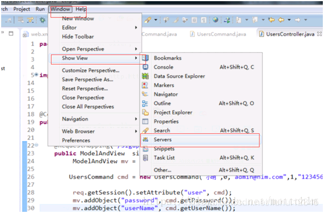The image size is (324, 213).
Task: Expand folded imports at line 5
Action: coord(37,74)
